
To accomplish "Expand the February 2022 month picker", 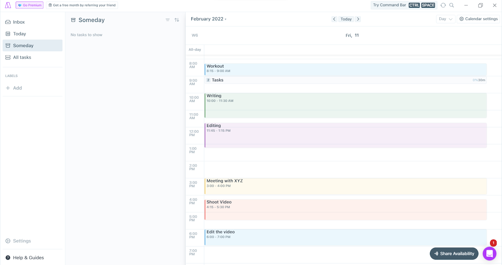I will (209, 19).
